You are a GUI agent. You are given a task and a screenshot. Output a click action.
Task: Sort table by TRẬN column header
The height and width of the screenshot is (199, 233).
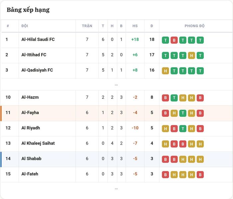[87, 26]
